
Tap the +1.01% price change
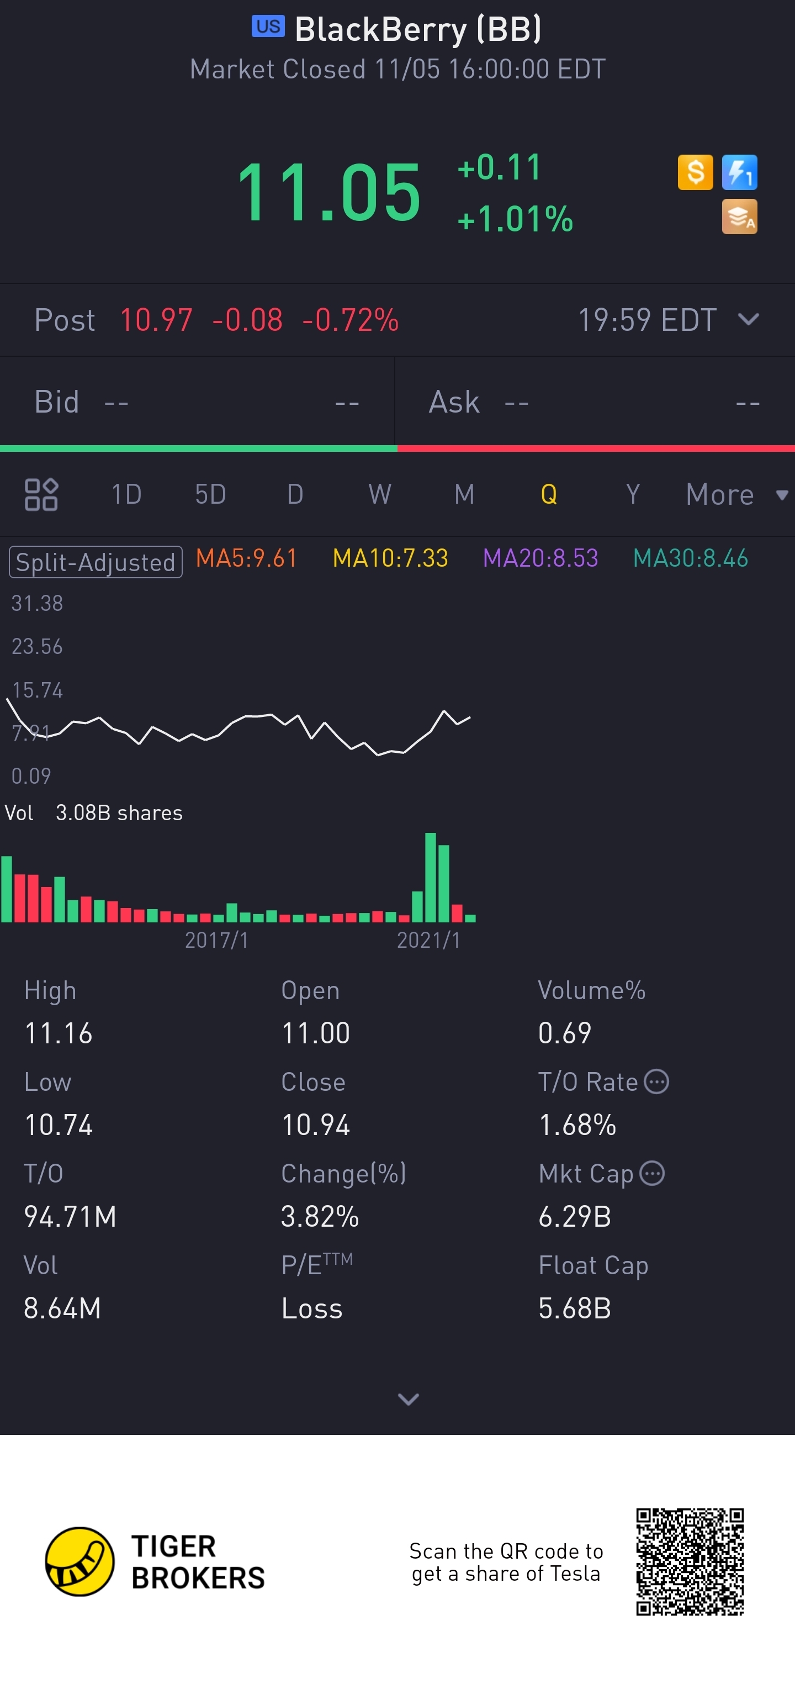coord(515,218)
